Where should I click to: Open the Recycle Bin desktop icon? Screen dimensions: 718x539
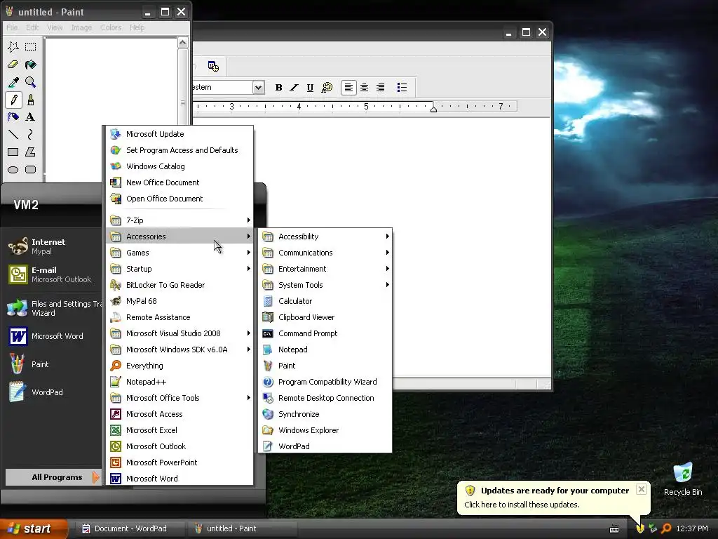pyautogui.click(x=683, y=480)
